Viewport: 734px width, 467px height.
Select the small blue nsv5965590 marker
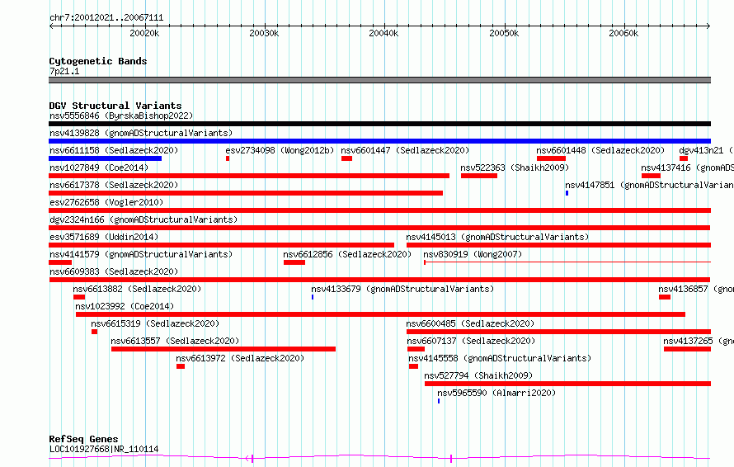439,401
